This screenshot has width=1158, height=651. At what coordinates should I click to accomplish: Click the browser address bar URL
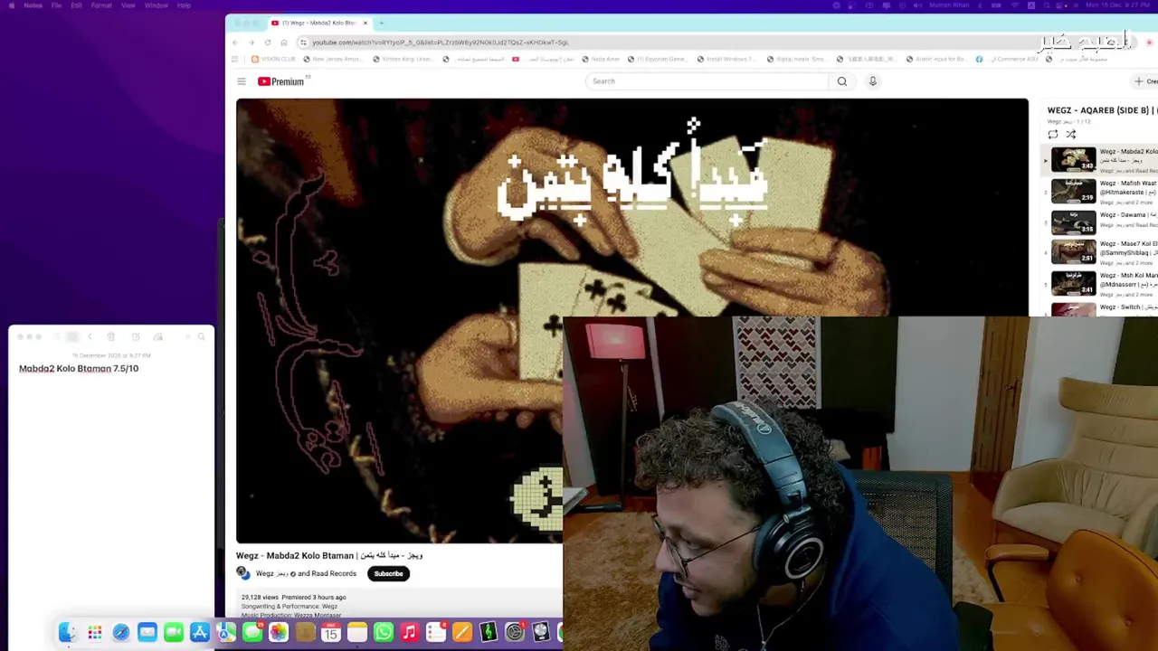coord(441,42)
